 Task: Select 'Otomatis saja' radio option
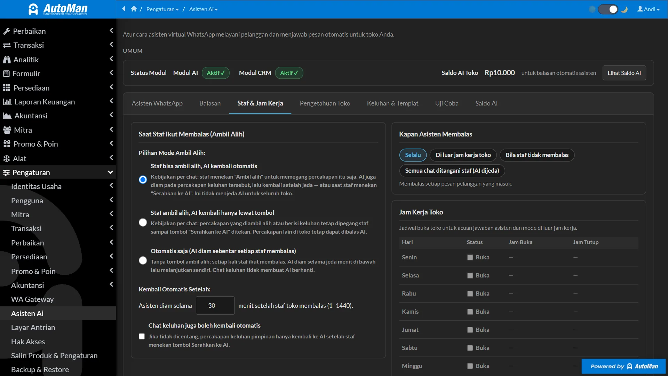pos(143,260)
